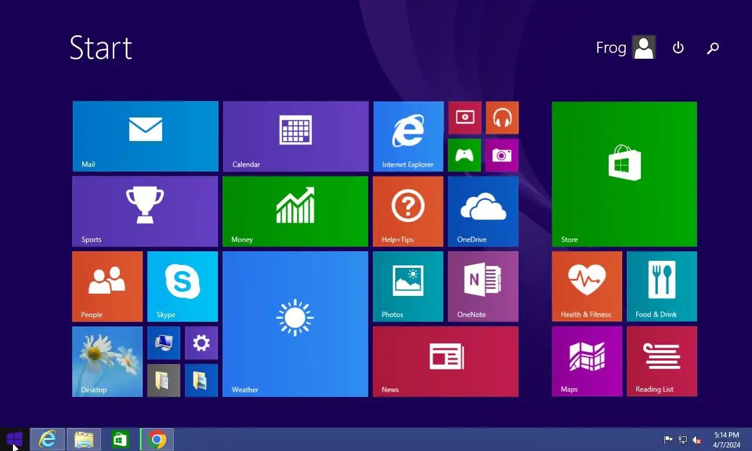Open the Food & Drink tile
The height and width of the screenshot is (451, 752).
click(662, 287)
